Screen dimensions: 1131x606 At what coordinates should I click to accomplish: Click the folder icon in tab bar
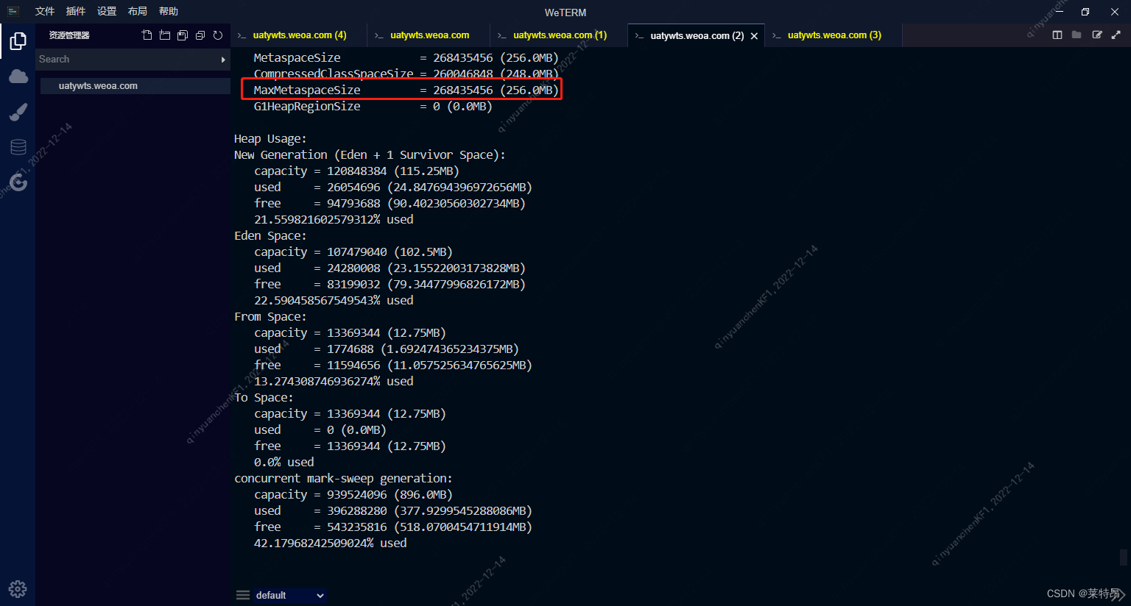1077,35
